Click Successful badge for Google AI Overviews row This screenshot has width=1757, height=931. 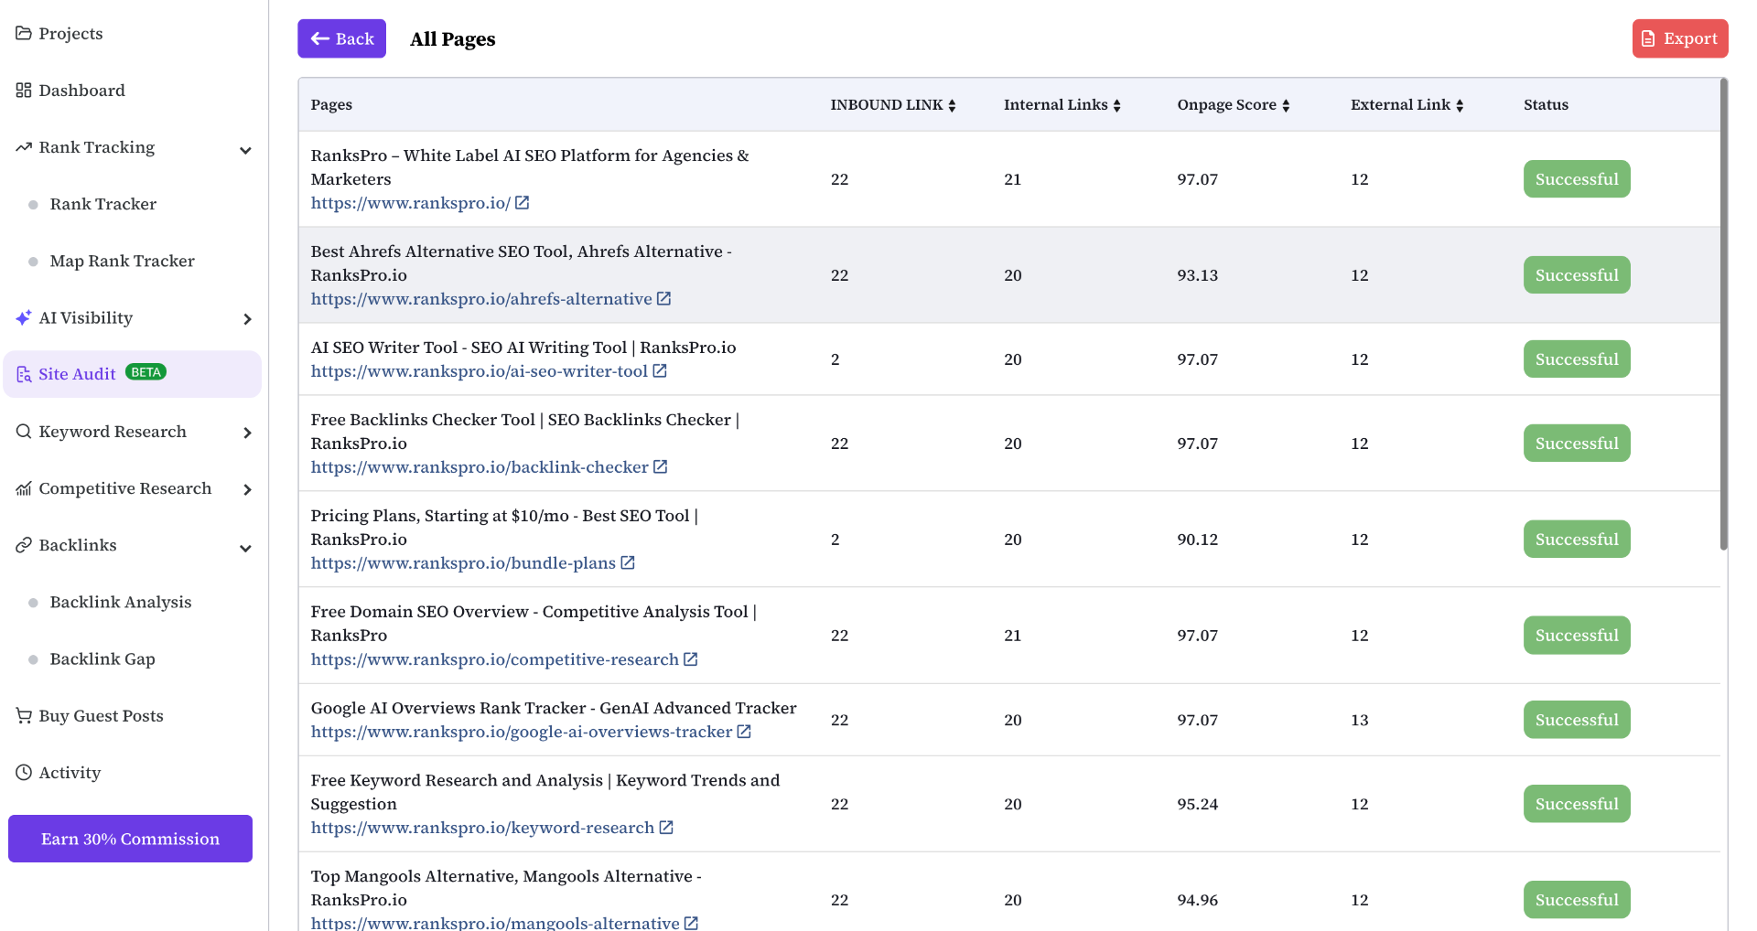(1577, 720)
